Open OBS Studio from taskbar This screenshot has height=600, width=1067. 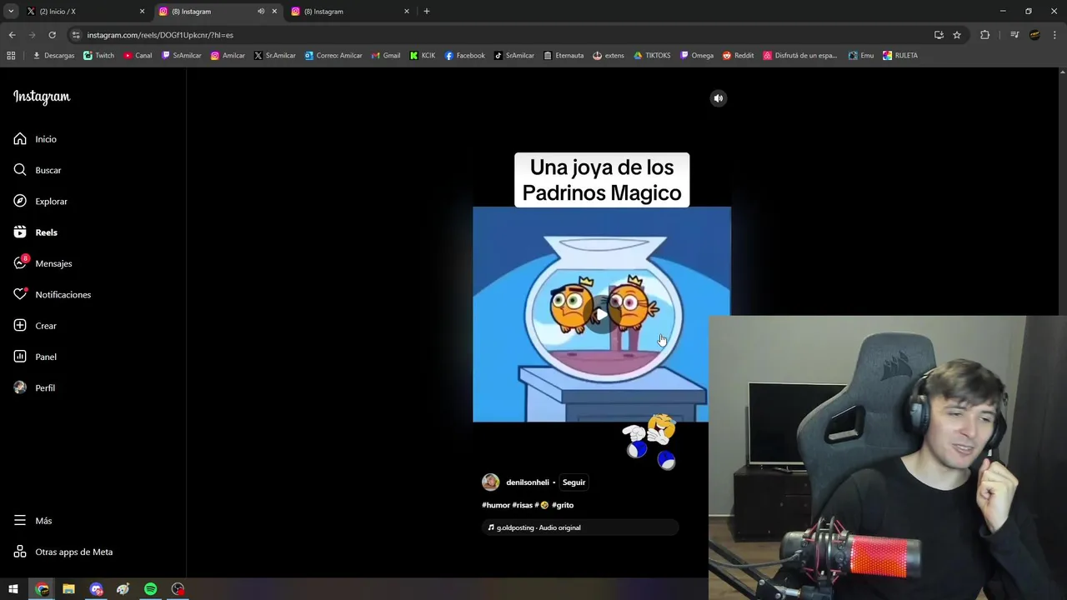pyautogui.click(x=178, y=589)
